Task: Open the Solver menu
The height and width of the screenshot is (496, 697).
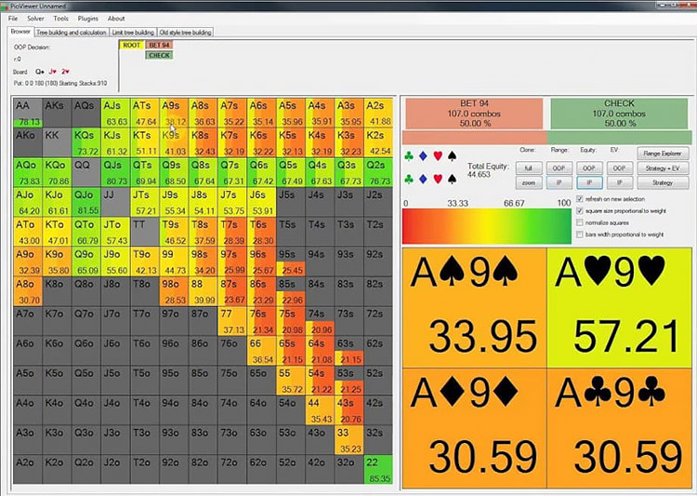Action: click(35, 18)
